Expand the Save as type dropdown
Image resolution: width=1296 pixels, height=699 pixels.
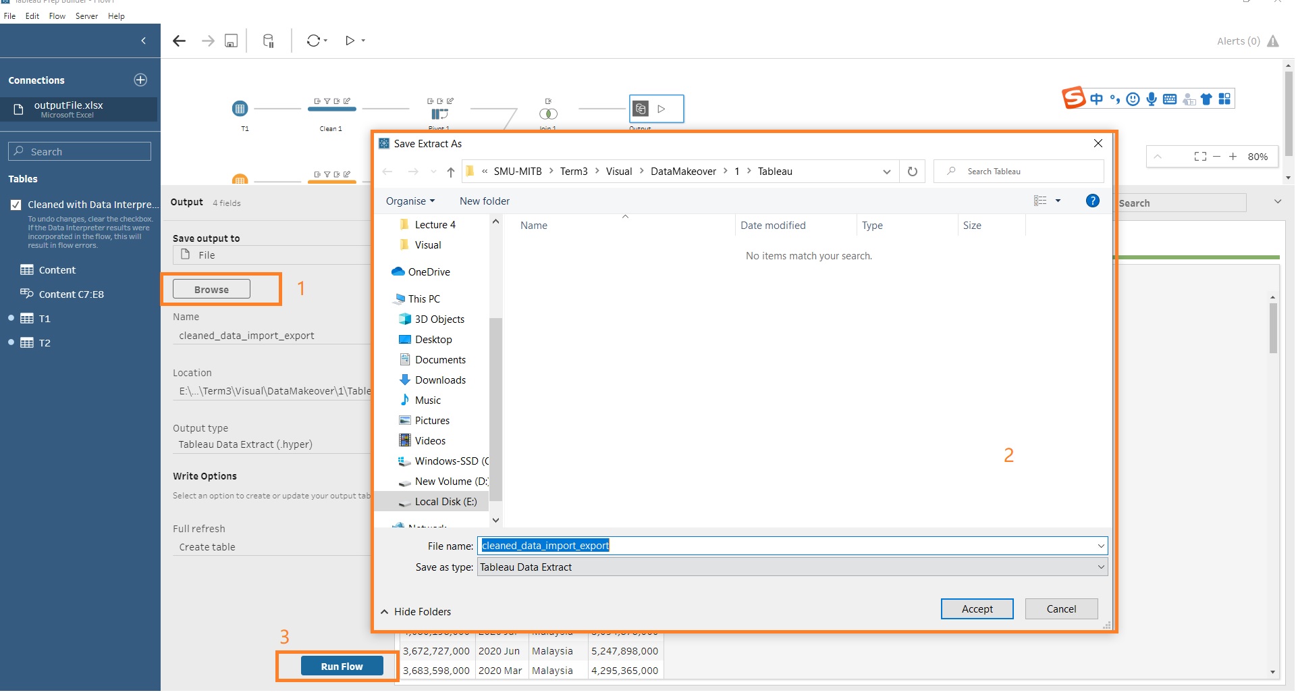pyautogui.click(x=1101, y=567)
